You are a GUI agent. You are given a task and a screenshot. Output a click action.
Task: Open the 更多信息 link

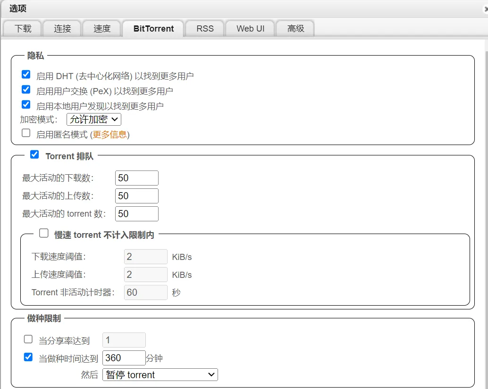pyautogui.click(x=109, y=134)
